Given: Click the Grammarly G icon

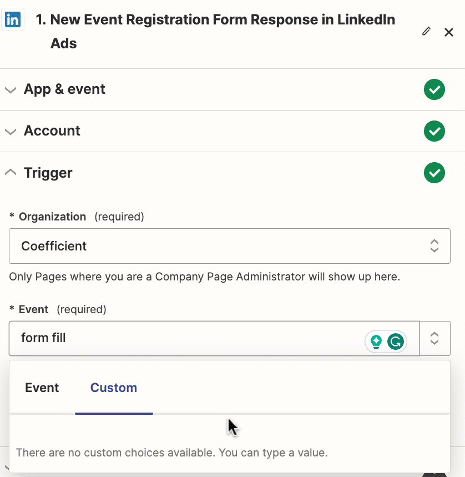Looking at the screenshot, I should [396, 342].
